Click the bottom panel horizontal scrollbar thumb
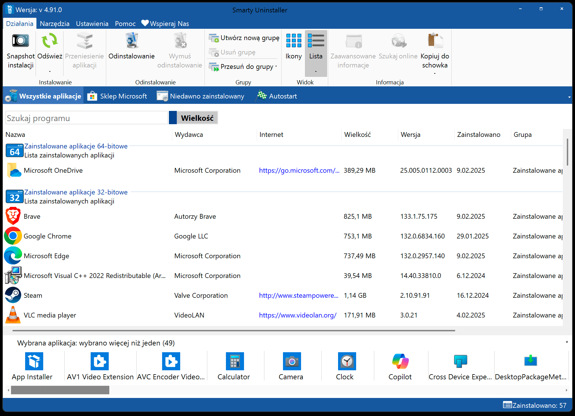Image resolution: width=575 pixels, height=416 pixels. 60,390
